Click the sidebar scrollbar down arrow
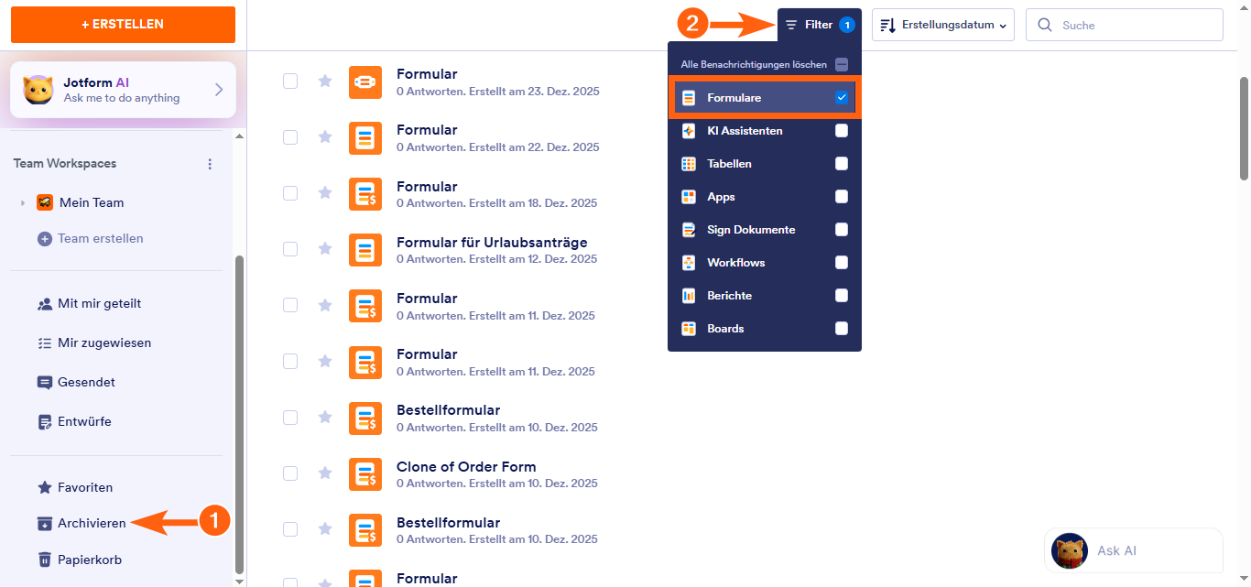The height and width of the screenshot is (587, 1251). point(240,581)
